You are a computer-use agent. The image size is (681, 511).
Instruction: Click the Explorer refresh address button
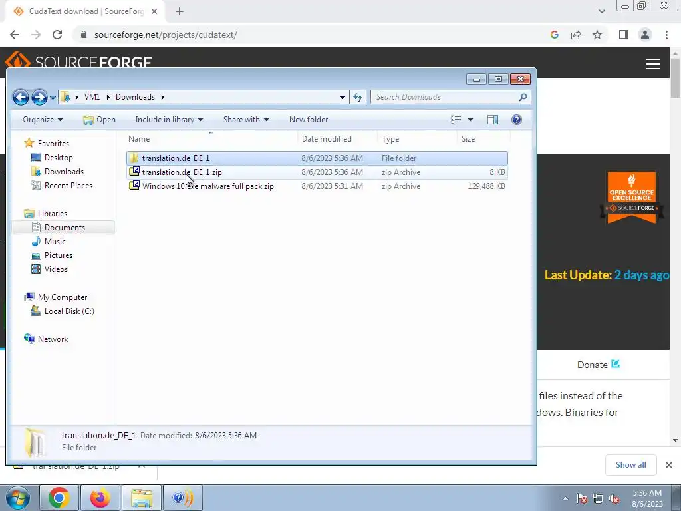tap(358, 97)
